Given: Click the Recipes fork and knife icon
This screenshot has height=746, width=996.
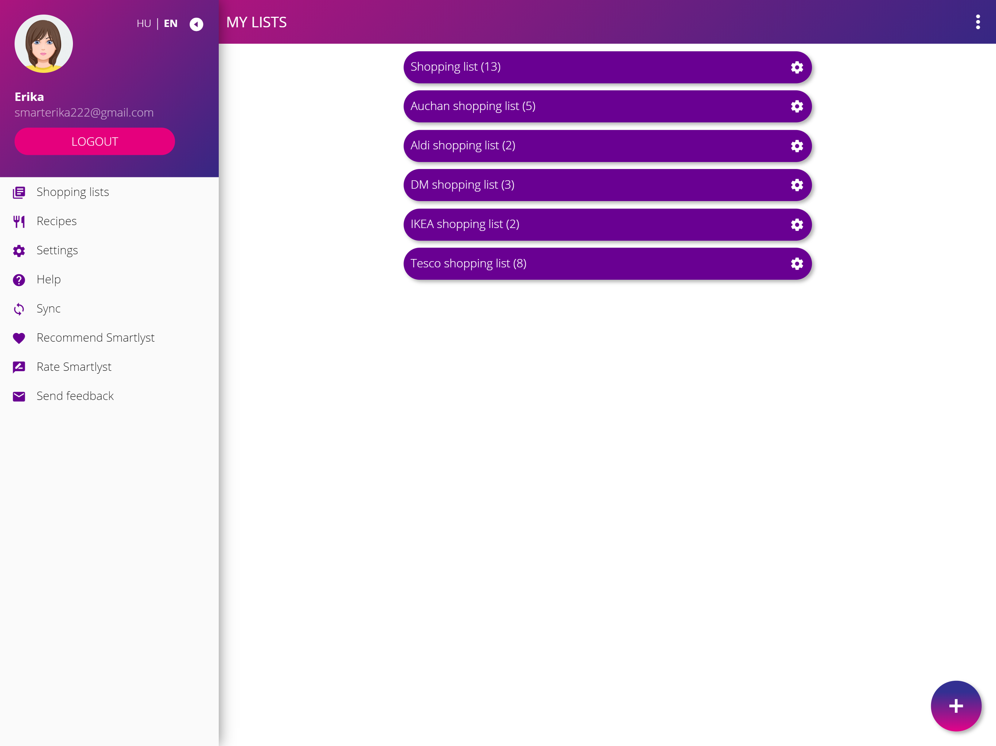Looking at the screenshot, I should (x=19, y=221).
